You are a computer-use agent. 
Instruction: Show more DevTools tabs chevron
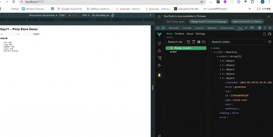246,28
